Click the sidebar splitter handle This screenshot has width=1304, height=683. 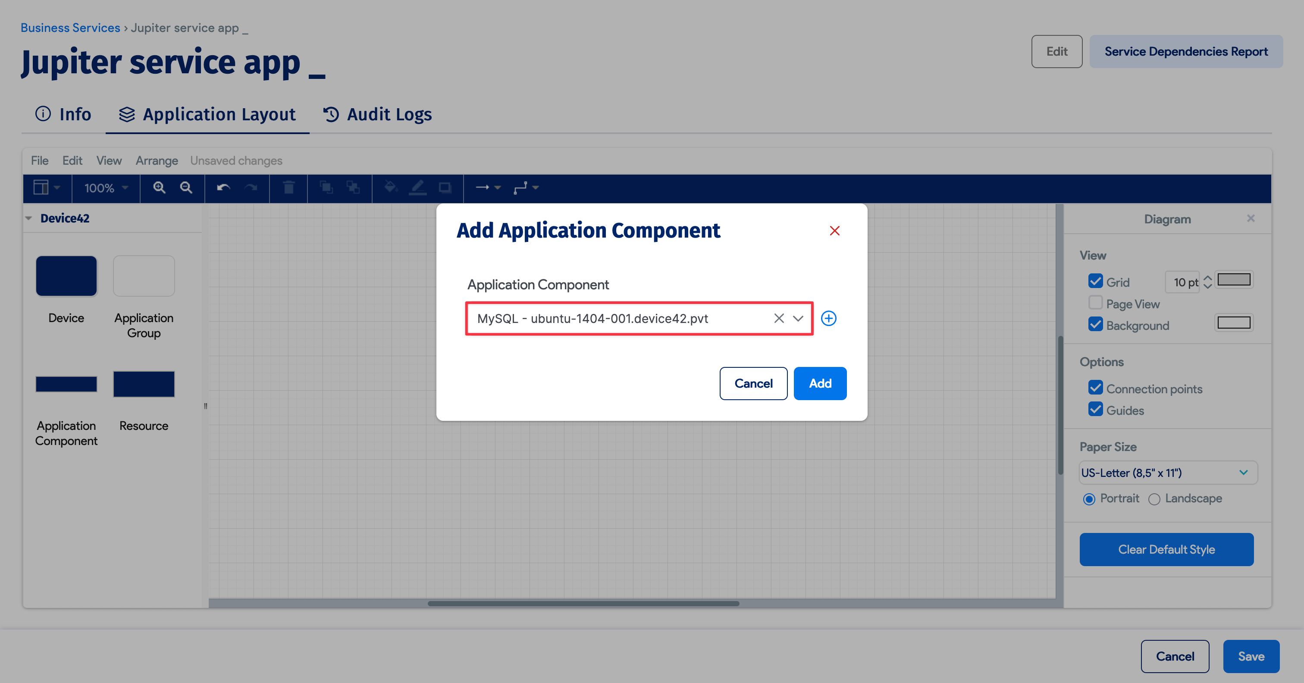pos(206,406)
